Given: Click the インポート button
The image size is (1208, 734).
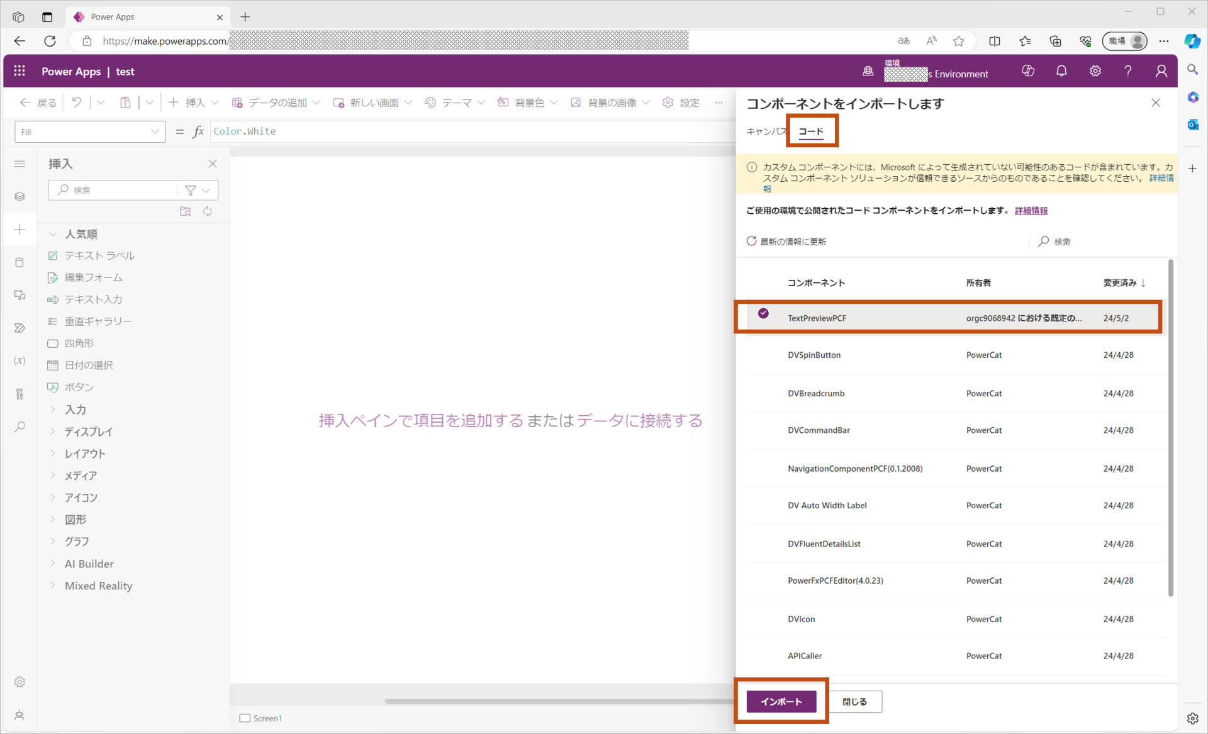Looking at the screenshot, I should click(781, 701).
